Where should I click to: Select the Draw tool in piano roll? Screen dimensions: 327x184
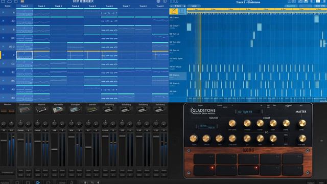(174, 11)
